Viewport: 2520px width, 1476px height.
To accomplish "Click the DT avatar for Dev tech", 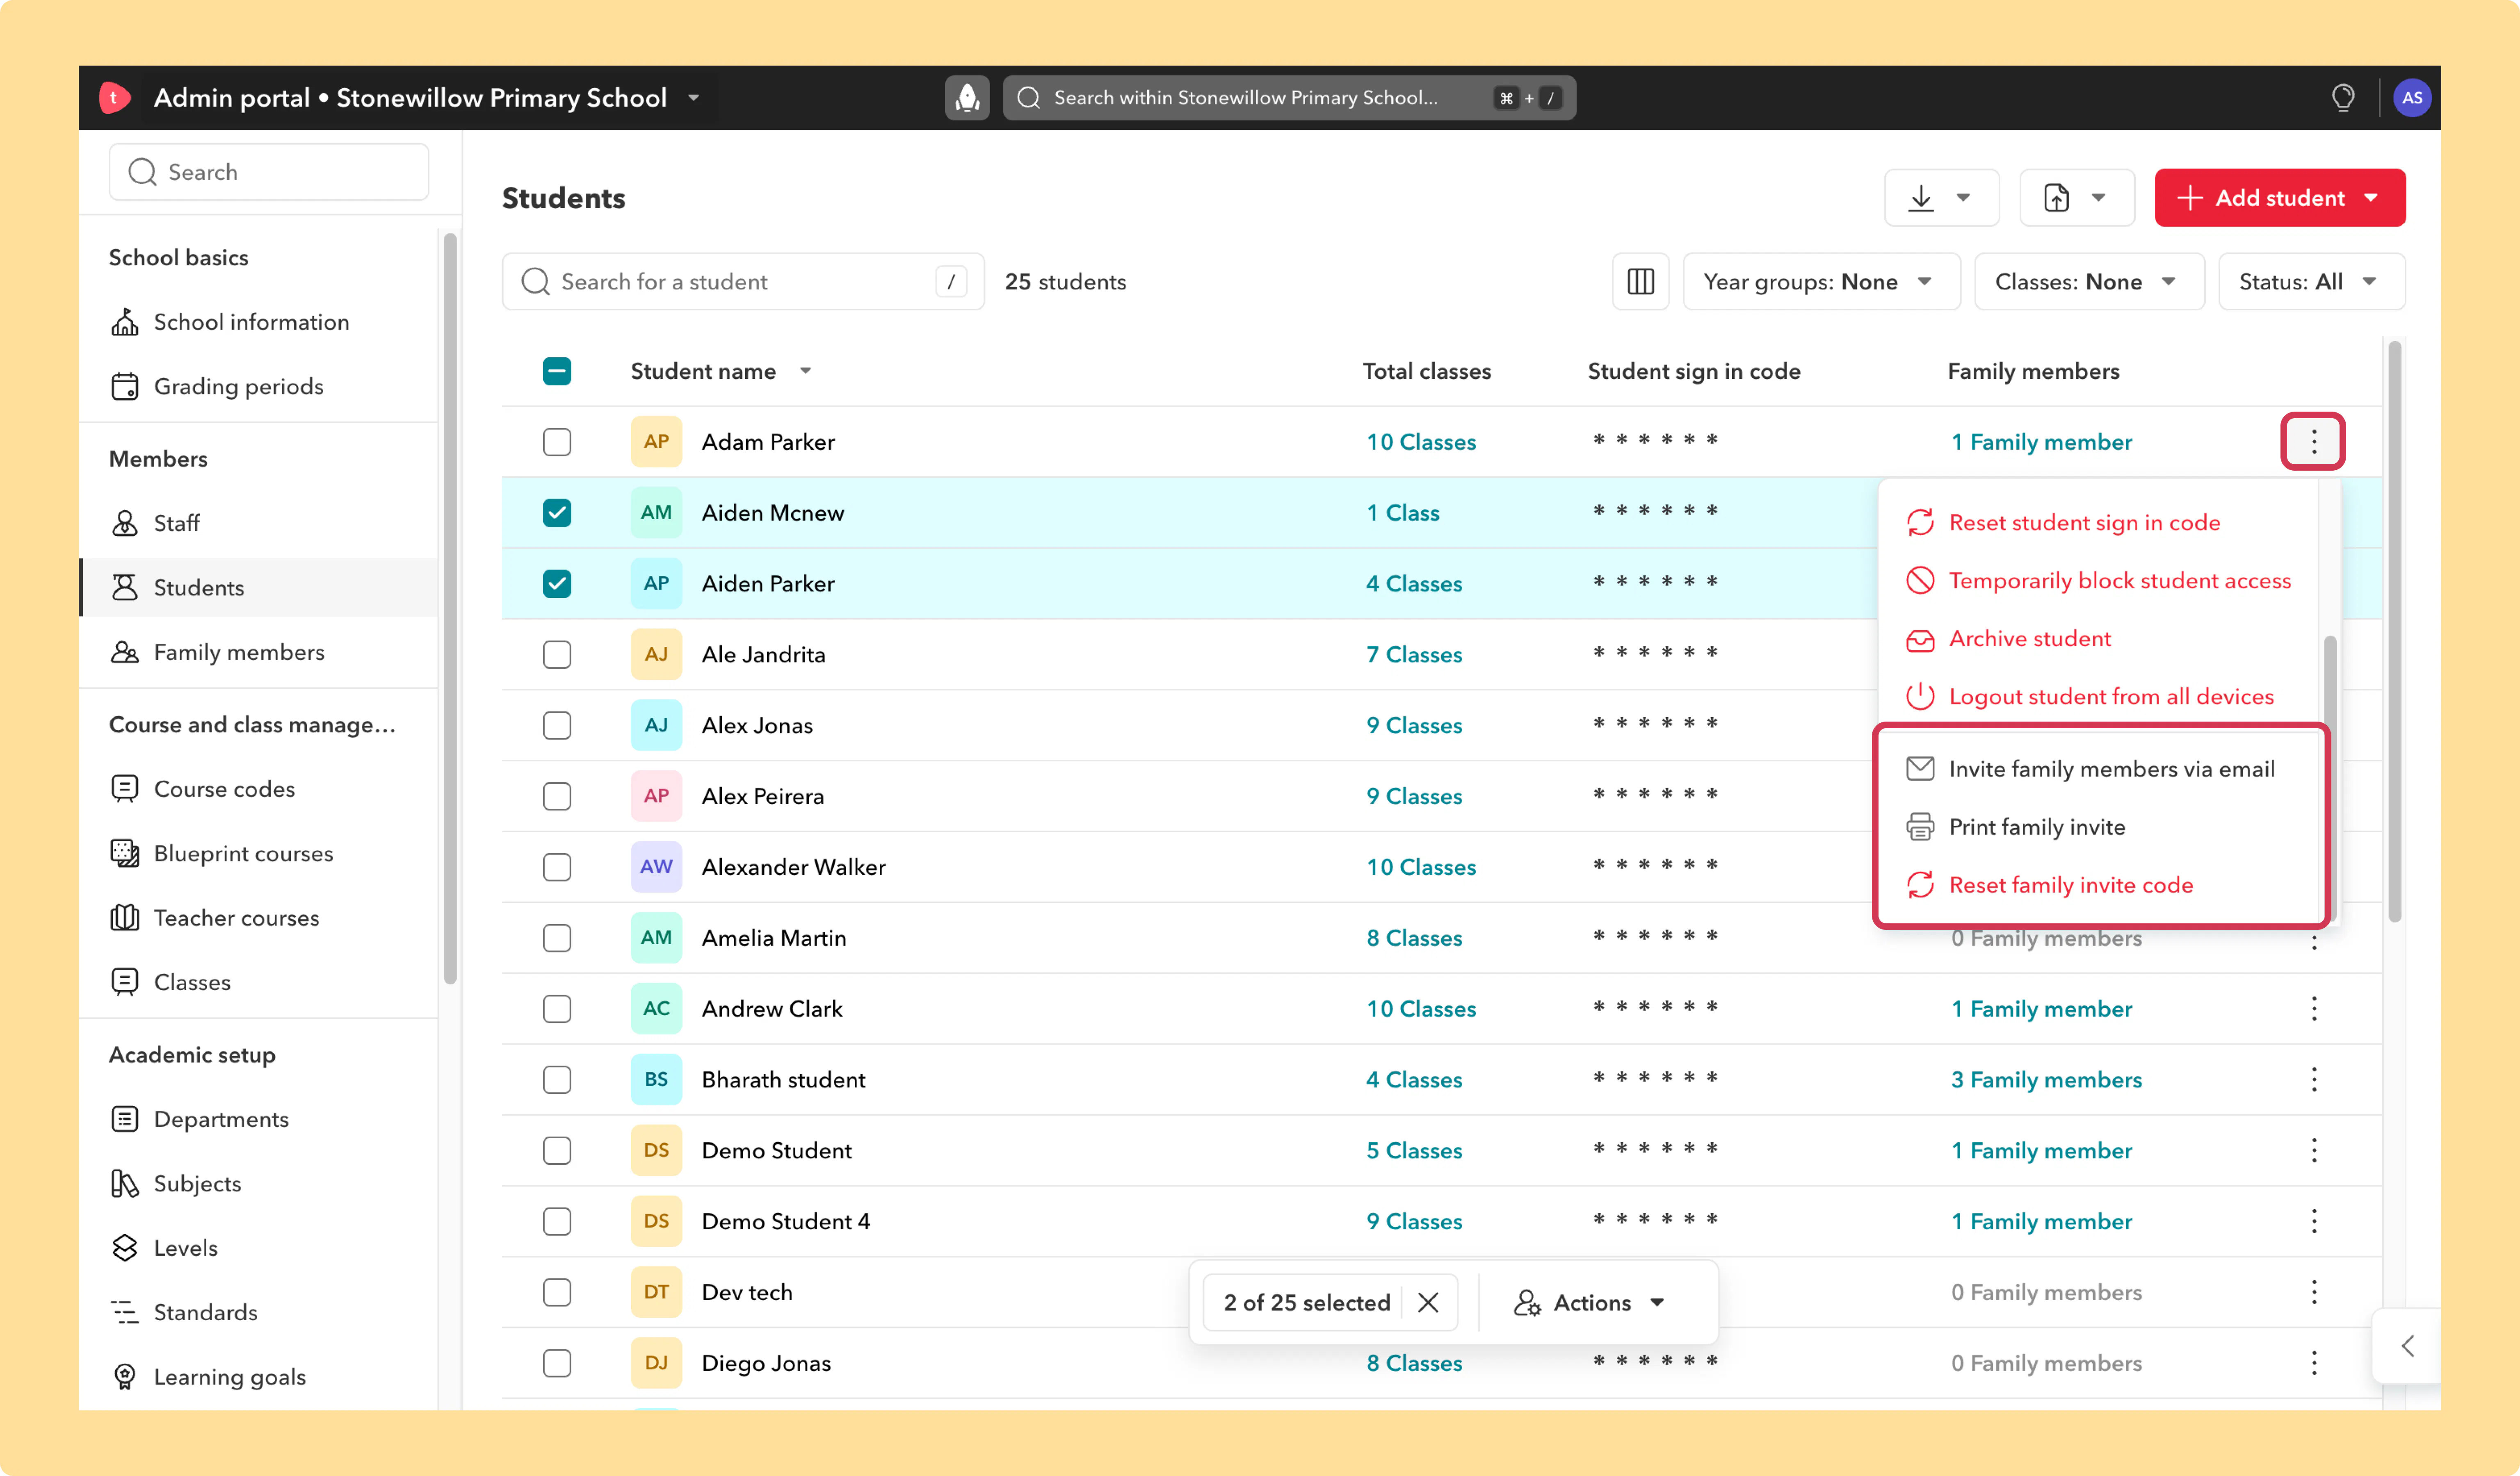I will 656,1292.
